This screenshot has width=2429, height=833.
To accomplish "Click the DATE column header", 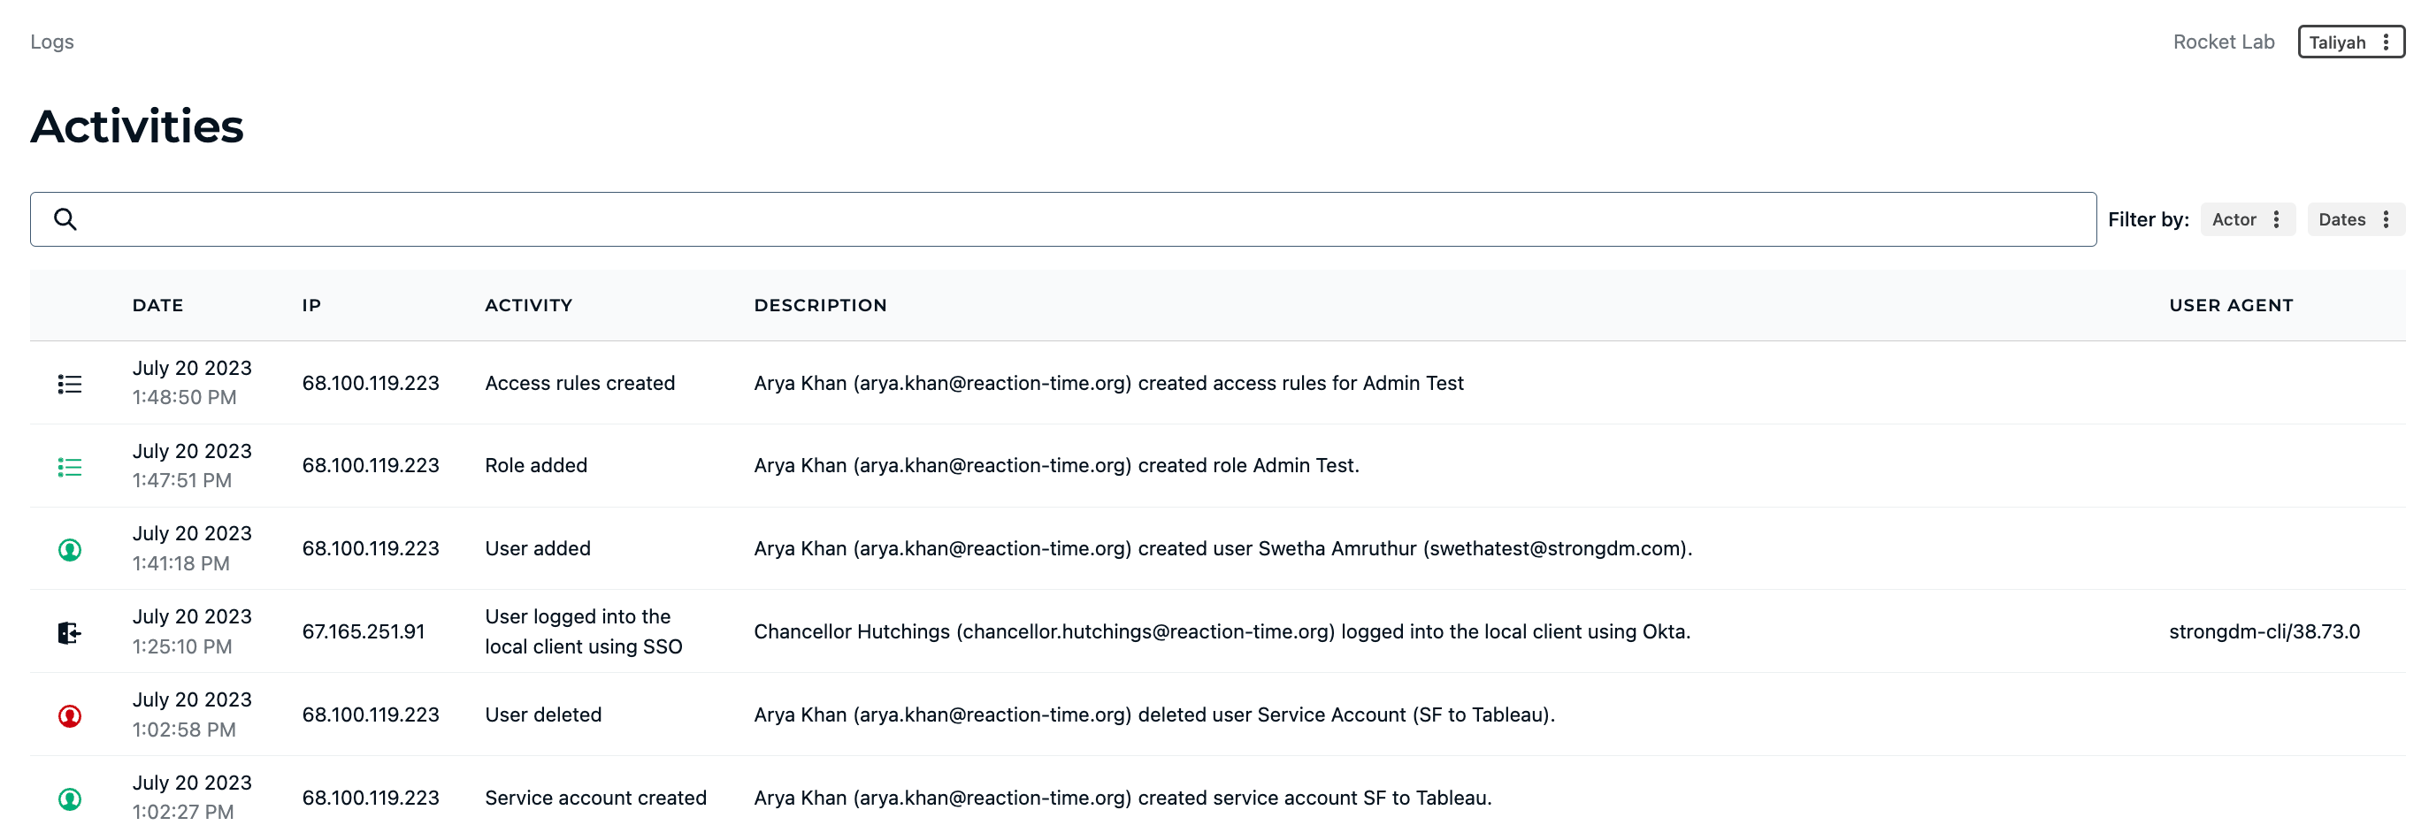I will [x=157, y=305].
